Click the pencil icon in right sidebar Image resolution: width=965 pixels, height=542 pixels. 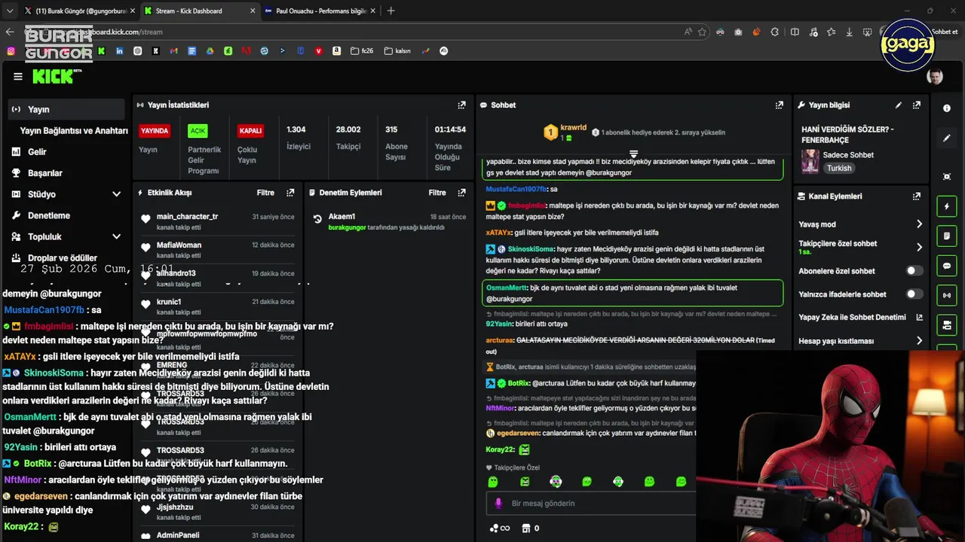(947, 139)
